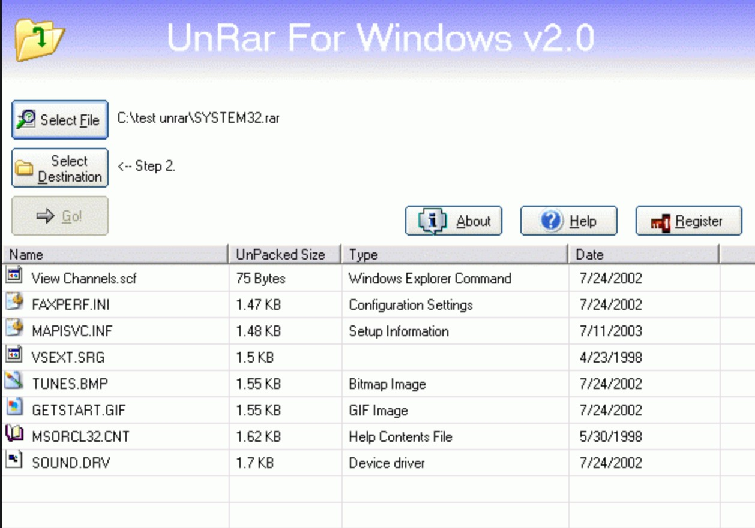Select the MSORCL32.CNT file name

pyautogui.click(x=80, y=437)
